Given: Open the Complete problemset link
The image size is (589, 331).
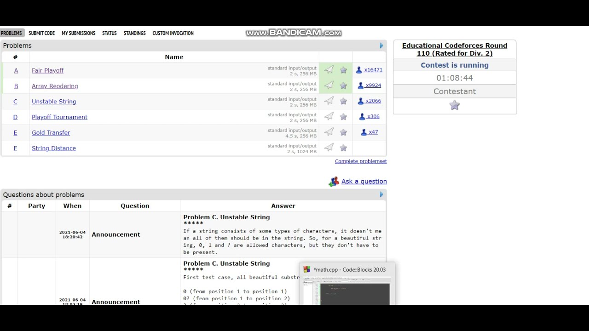Looking at the screenshot, I should [361, 161].
